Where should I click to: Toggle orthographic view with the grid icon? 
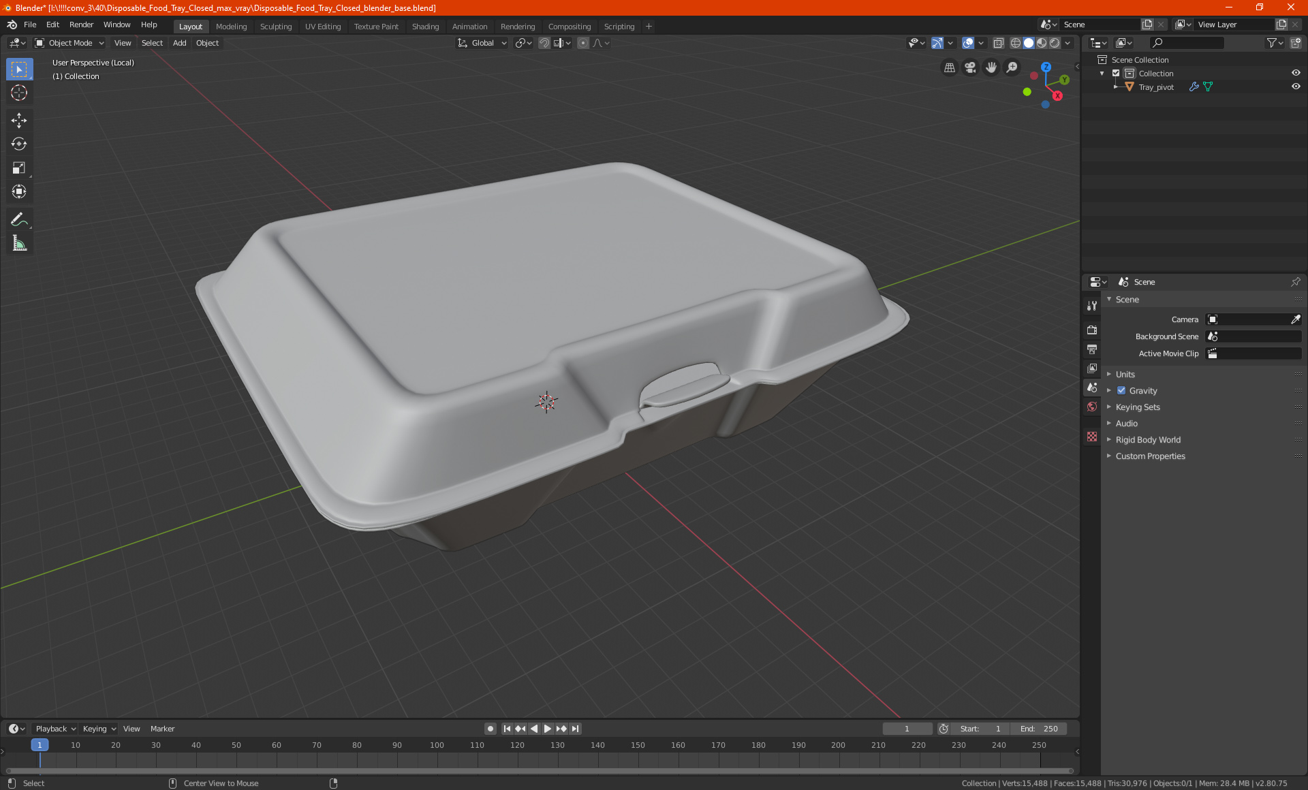[x=949, y=67]
